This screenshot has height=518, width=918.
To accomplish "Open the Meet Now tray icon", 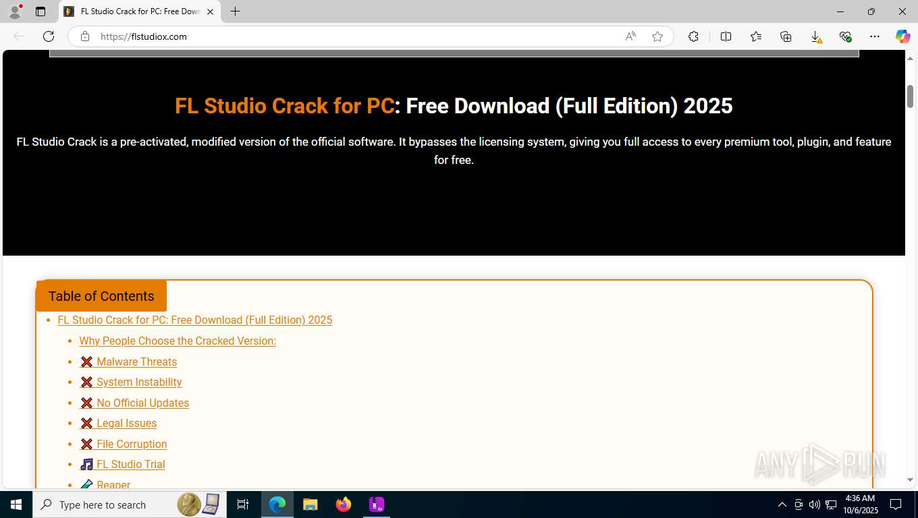I will (x=799, y=505).
